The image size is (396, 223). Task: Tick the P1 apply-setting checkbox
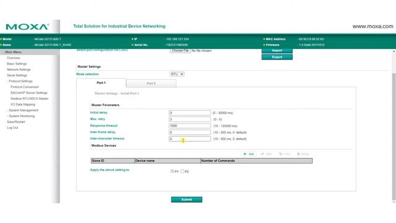(x=172, y=171)
